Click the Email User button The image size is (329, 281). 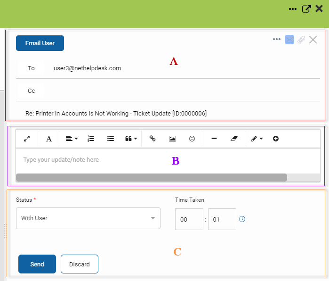coord(40,43)
